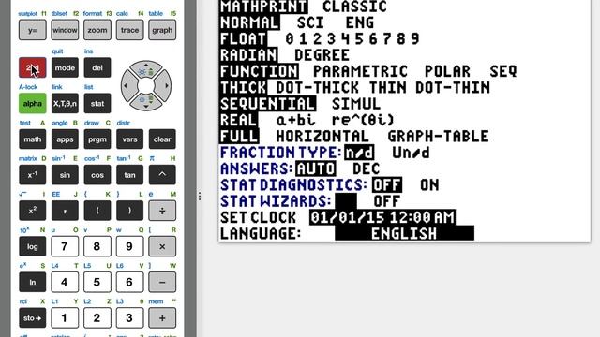Choose DEC answers setting
The width and height of the screenshot is (600, 337).
[x=367, y=168]
